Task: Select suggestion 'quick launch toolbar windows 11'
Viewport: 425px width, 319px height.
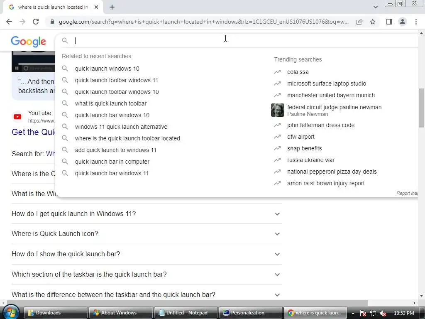Action: click(x=117, y=80)
